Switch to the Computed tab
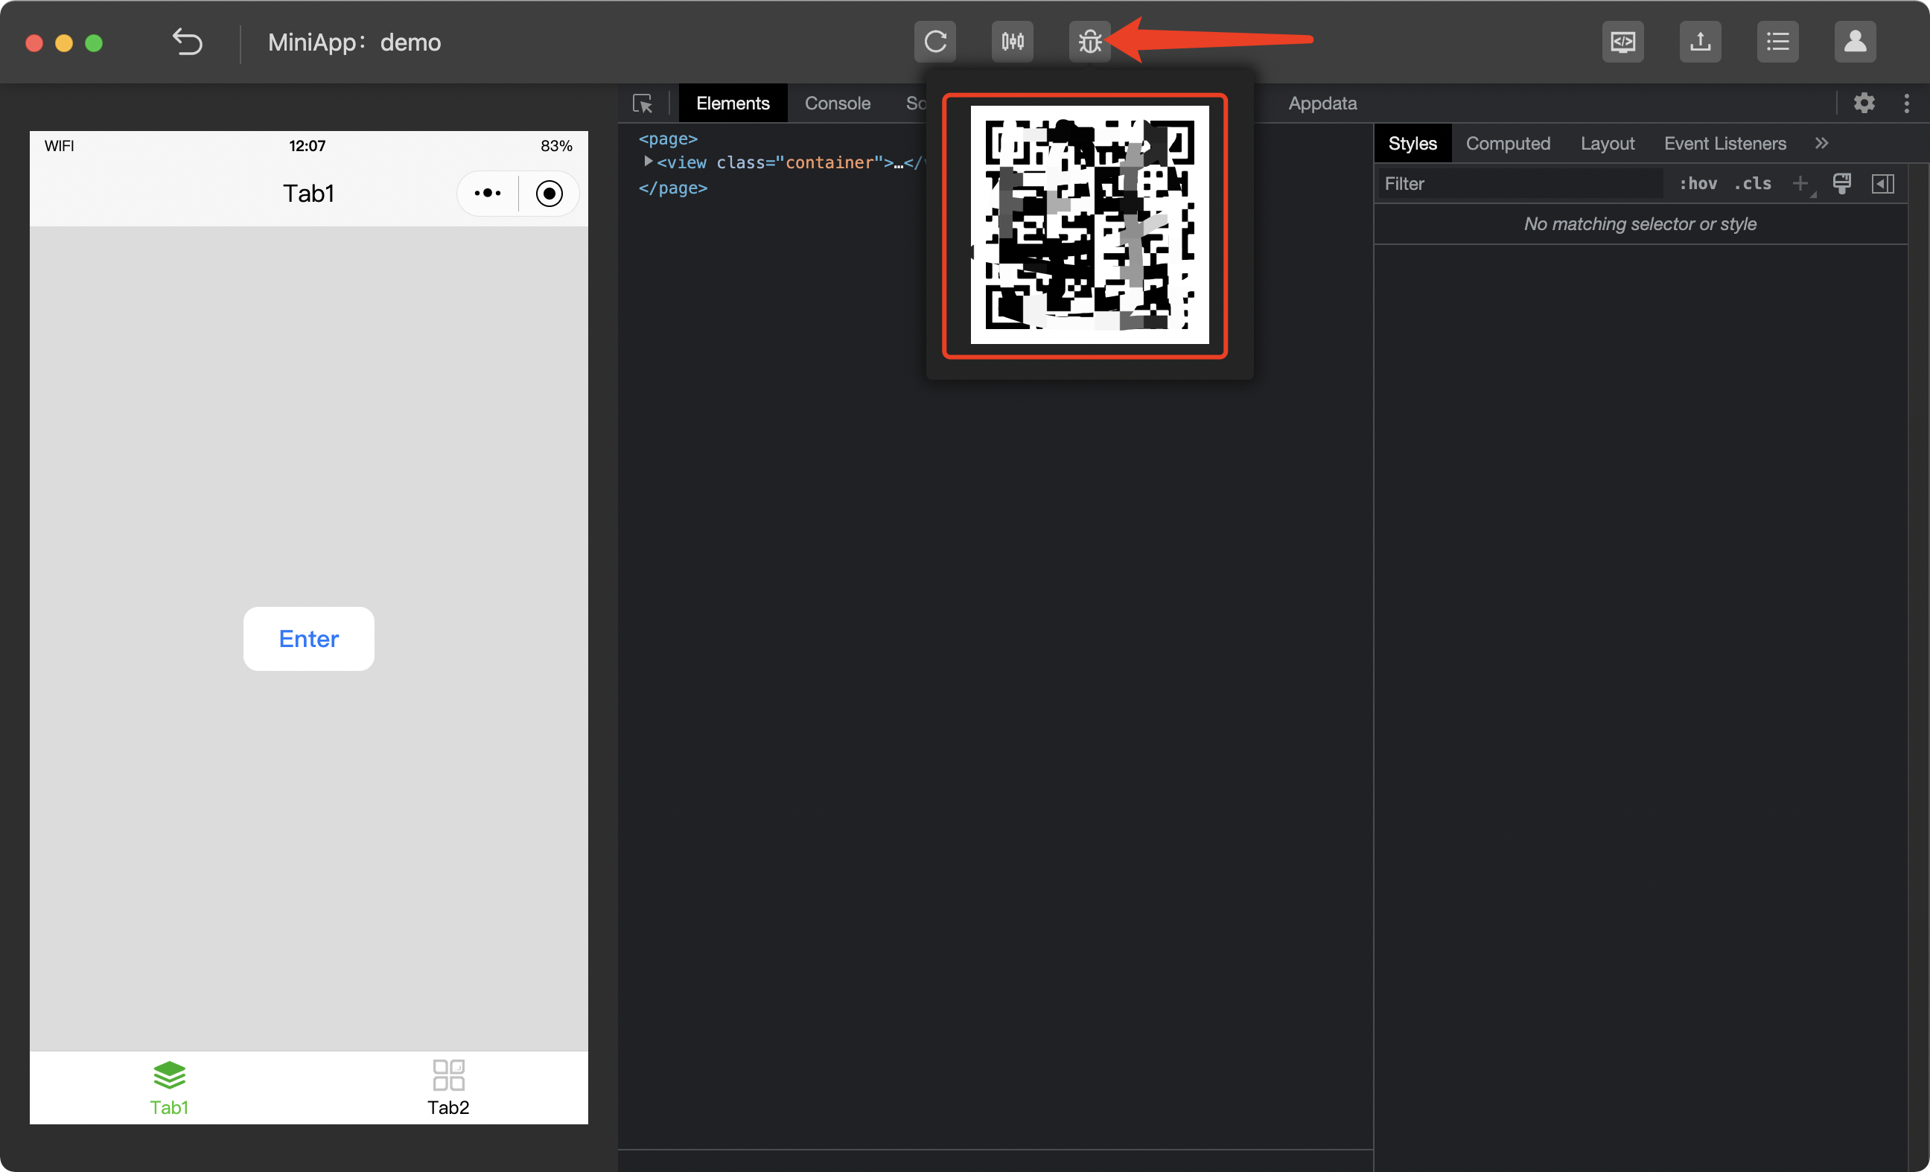The image size is (1930, 1172). (x=1507, y=144)
